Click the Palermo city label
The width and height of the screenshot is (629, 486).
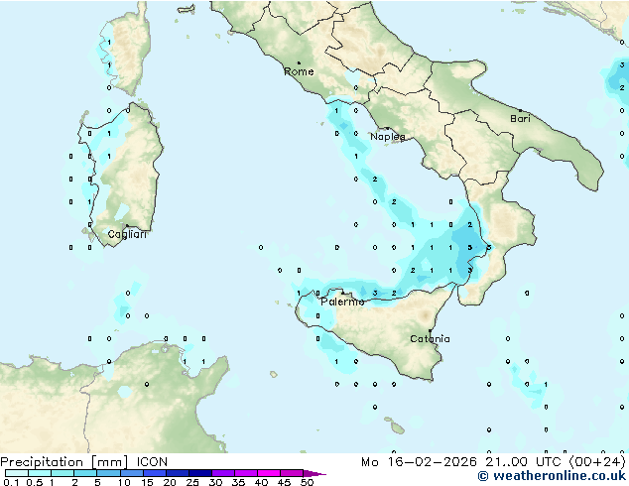pyautogui.click(x=342, y=302)
